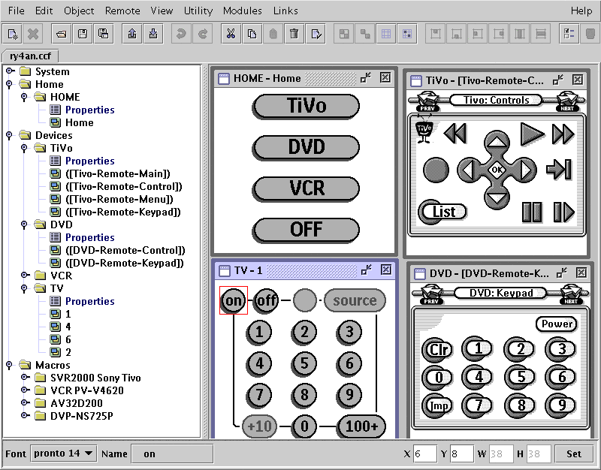This screenshot has width=601, height=470.
Task: Click the Copy toolbar icon
Action: click(252, 34)
